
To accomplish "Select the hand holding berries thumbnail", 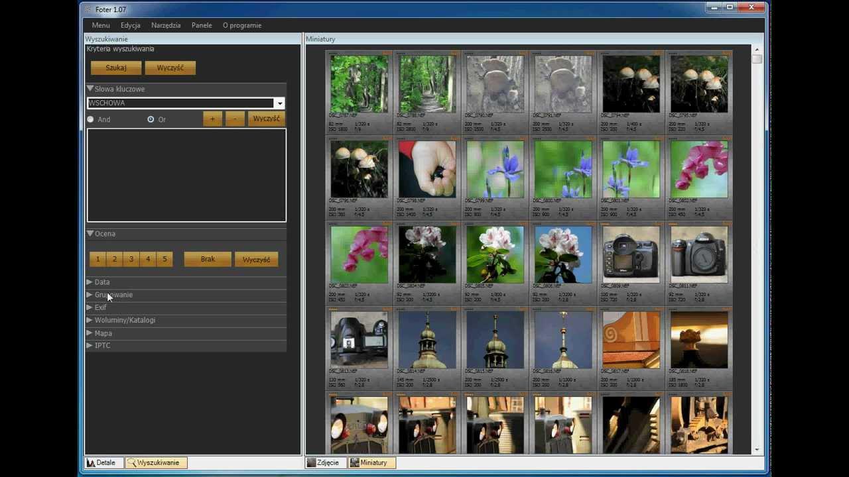I will click(427, 169).
